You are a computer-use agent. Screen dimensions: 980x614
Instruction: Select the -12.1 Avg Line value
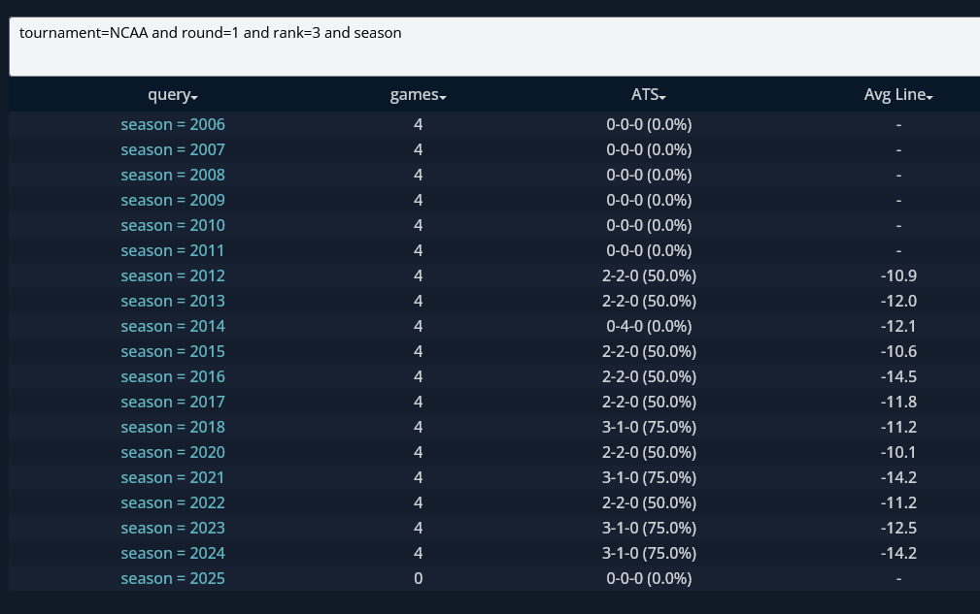tap(898, 326)
